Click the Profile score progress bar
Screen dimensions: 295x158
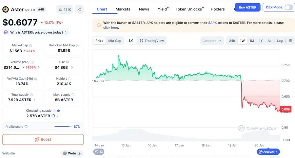click(x=63, y=127)
